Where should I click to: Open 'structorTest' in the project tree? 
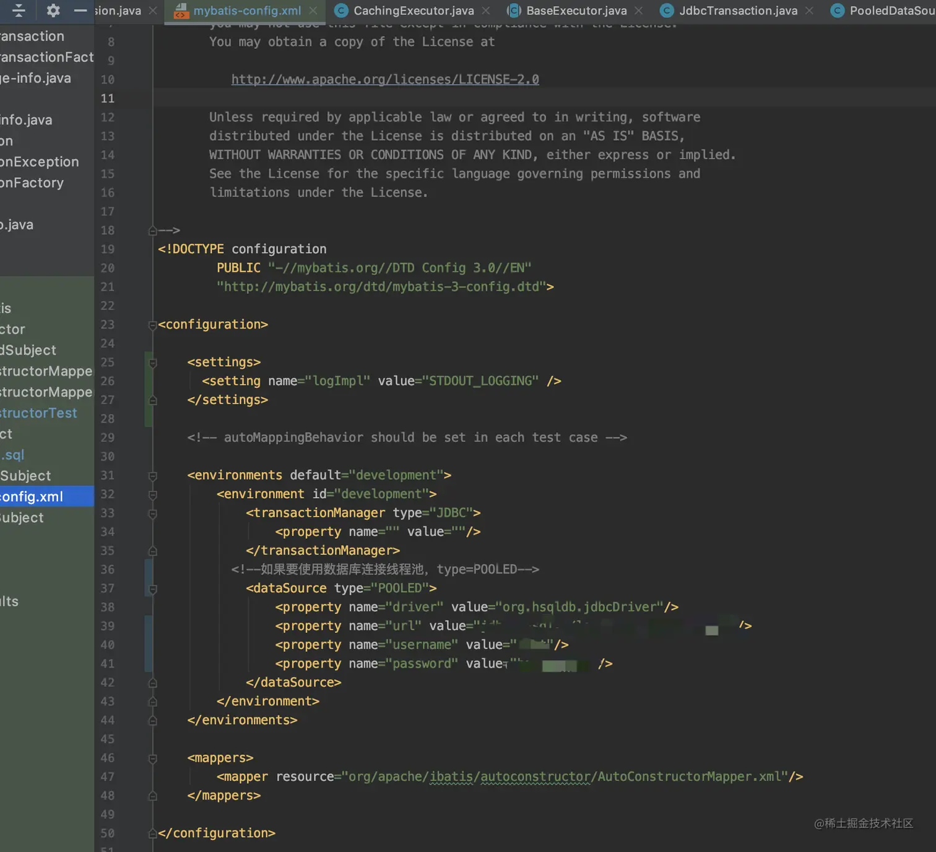(x=38, y=413)
